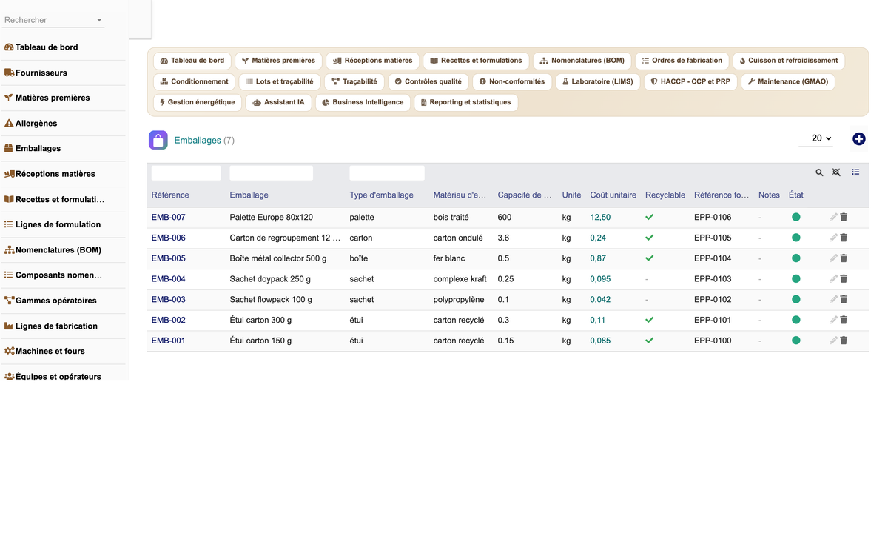Open the column list view icon
This screenshot has height=550, width=888.
coord(855,172)
